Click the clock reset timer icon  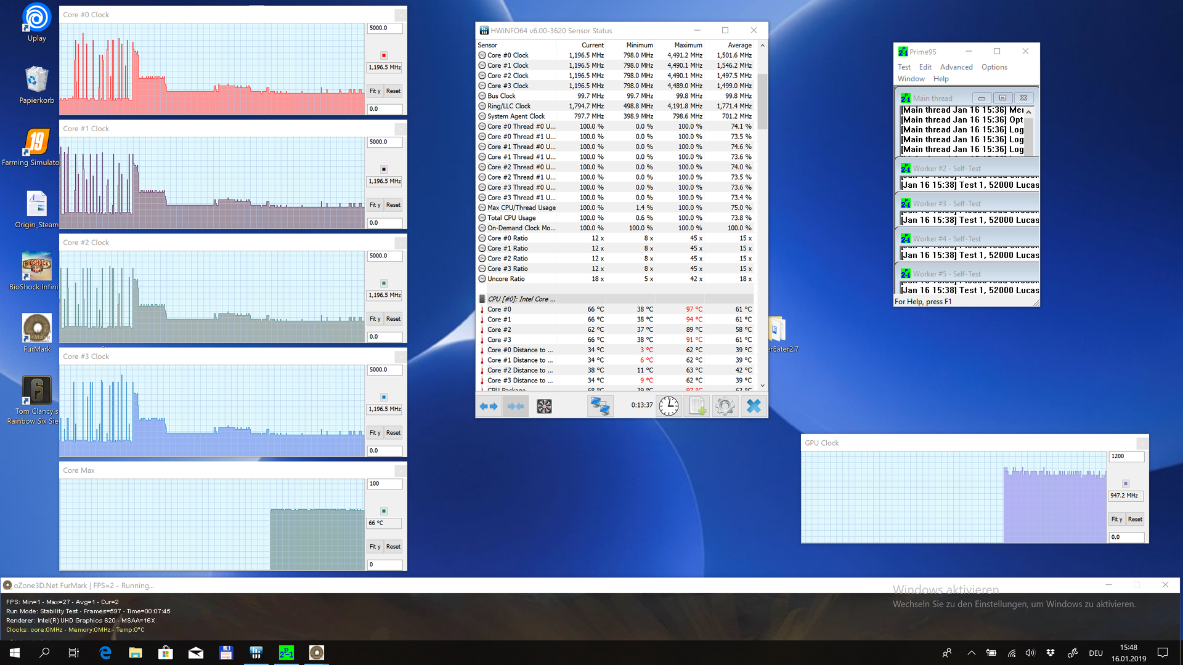point(669,406)
